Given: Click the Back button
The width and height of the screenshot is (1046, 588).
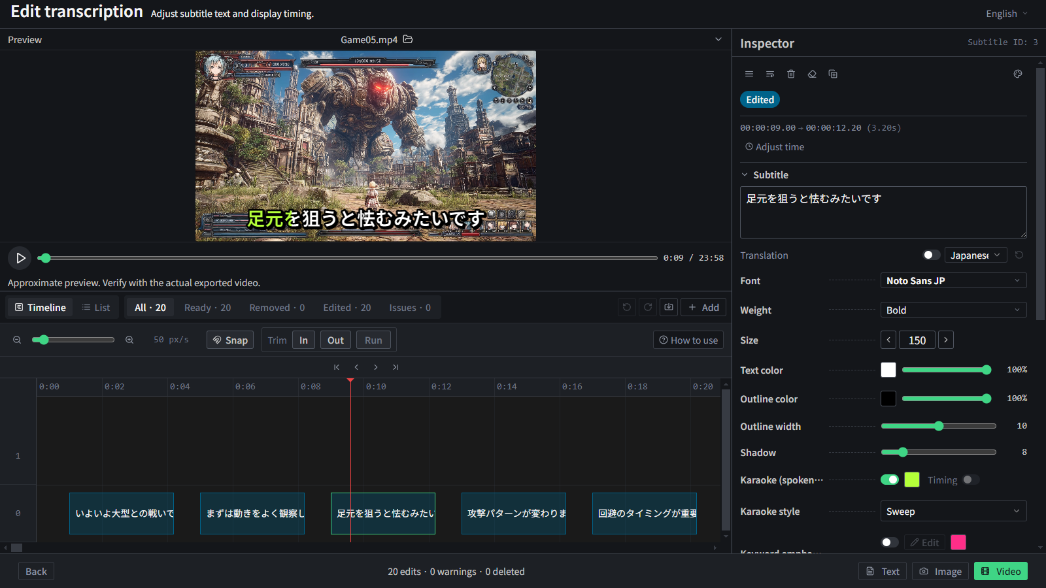Looking at the screenshot, I should coord(36,571).
